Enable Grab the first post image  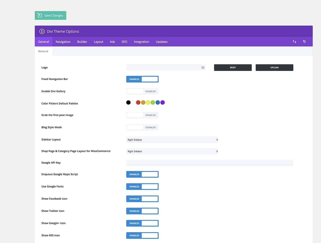[x=142, y=115]
